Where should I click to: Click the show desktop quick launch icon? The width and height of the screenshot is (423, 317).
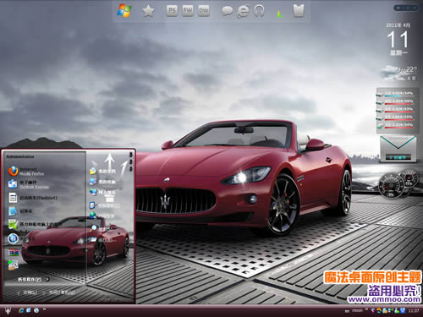(29, 310)
